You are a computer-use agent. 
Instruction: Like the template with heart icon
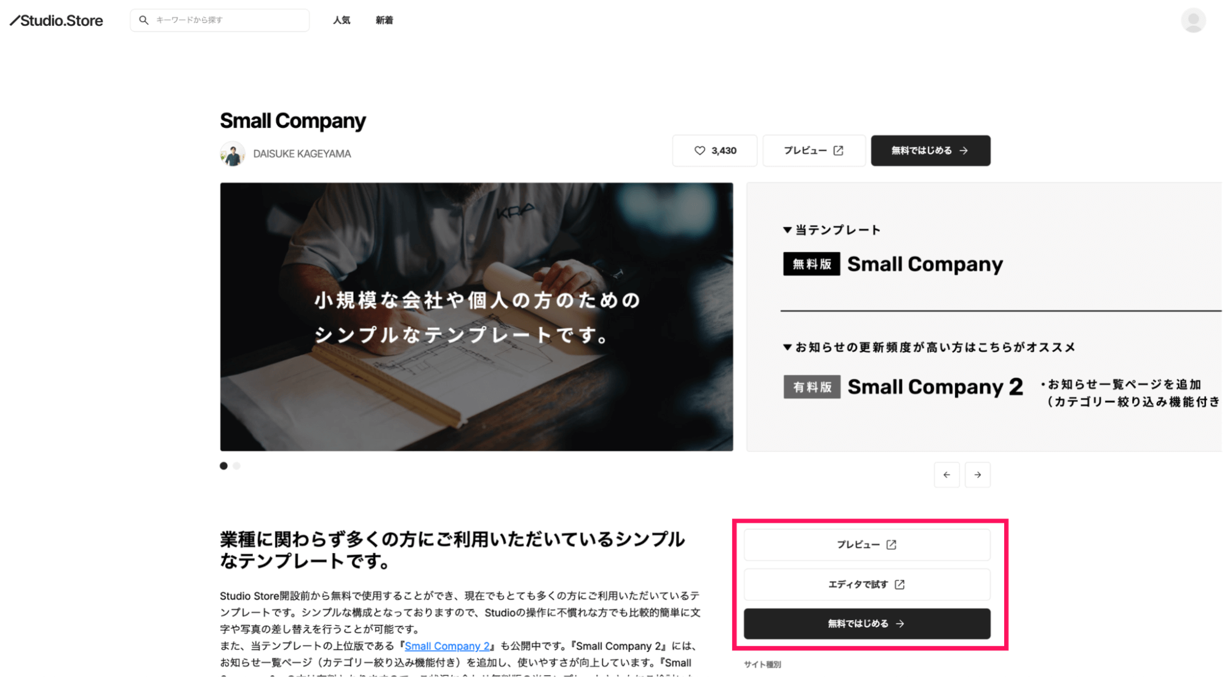[714, 151]
